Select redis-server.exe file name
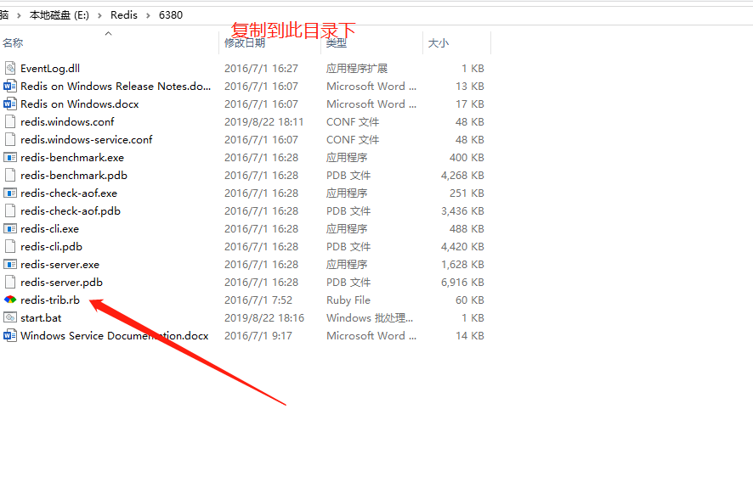This screenshot has height=482, width=753. click(x=59, y=264)
